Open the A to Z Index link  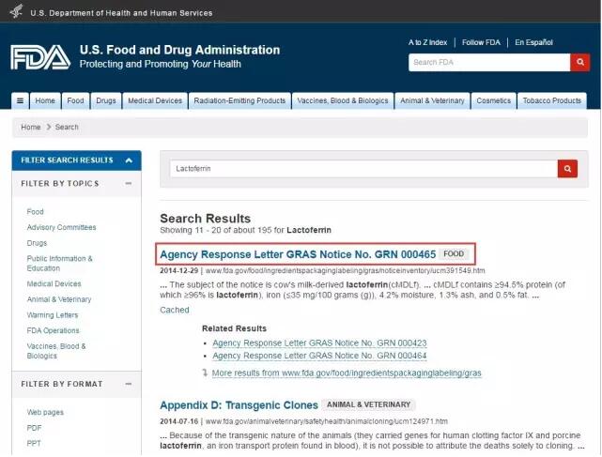tap(427, 42)
